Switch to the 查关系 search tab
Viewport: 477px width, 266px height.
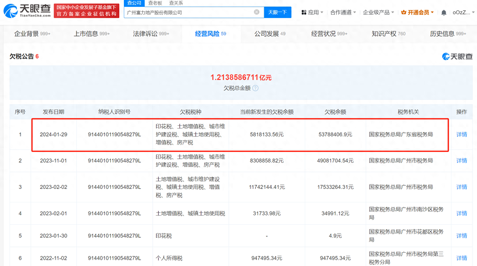(176, 3)
